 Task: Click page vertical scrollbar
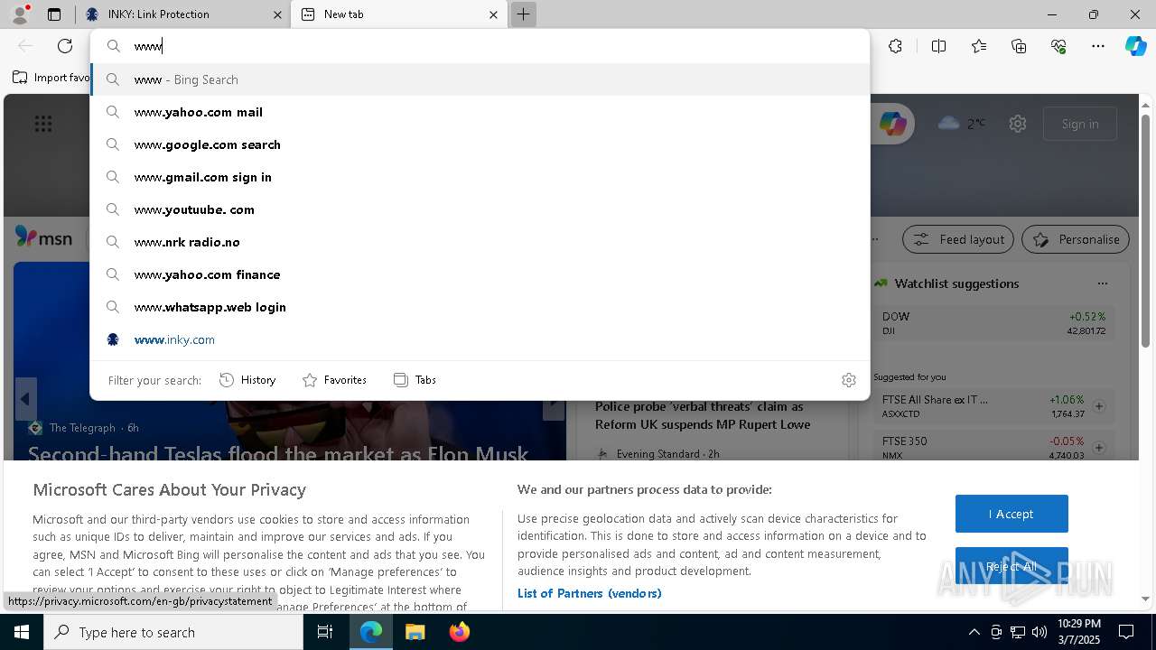(x=1145, y=230)
